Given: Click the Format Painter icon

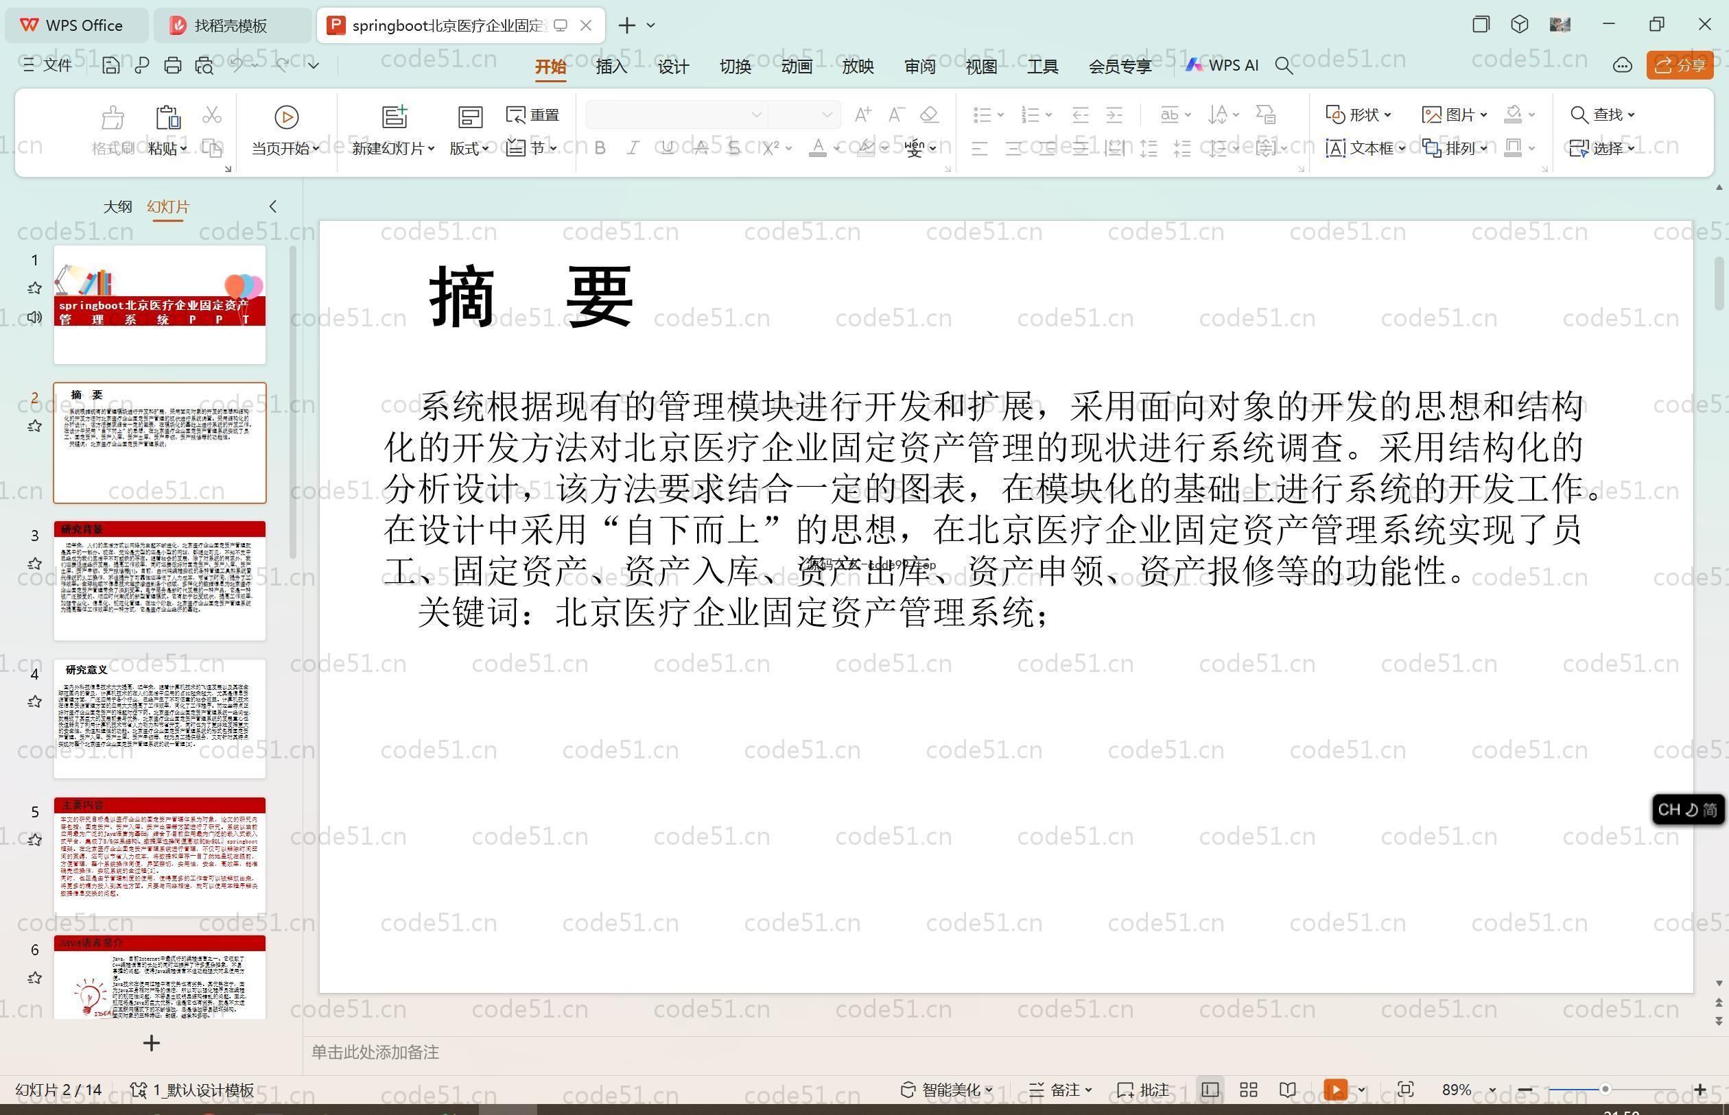Looking at the screenshot, I should (113, 131).
